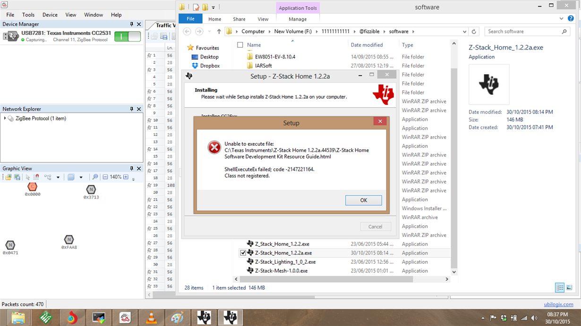
Task: Click the Explorer back navigation arrow
Action: 187,32
